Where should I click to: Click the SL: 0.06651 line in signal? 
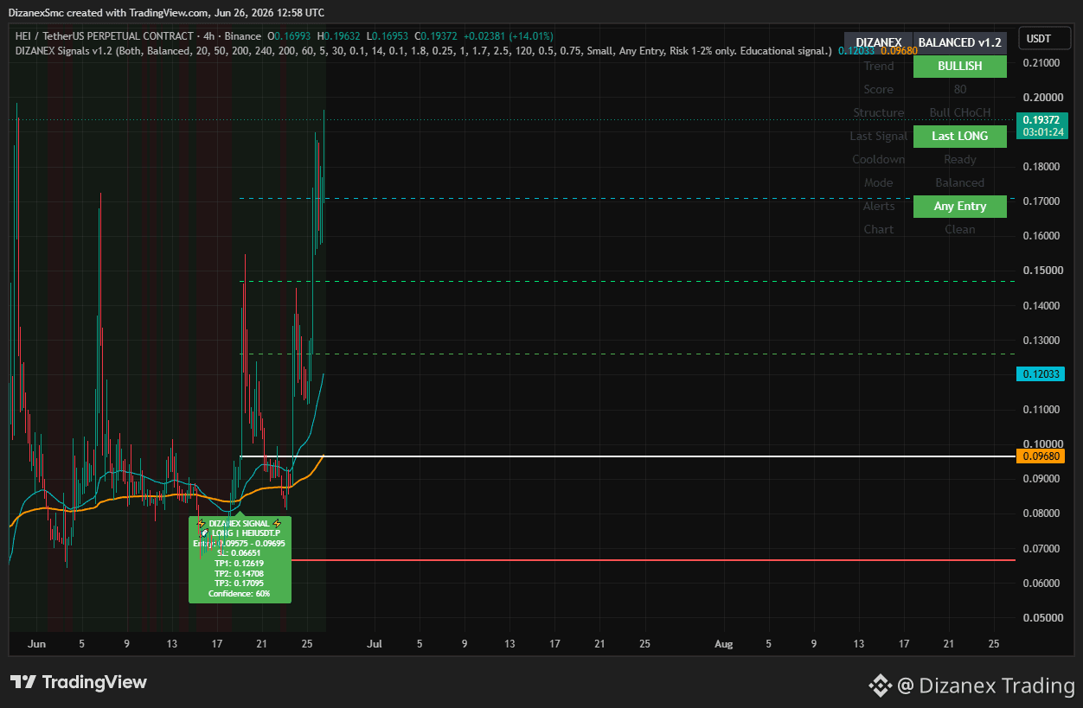tap(239, 553)
